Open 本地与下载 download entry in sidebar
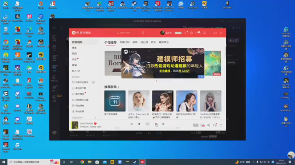The width and height of the screenshot is (295, 165). click(x=79, y=88)
